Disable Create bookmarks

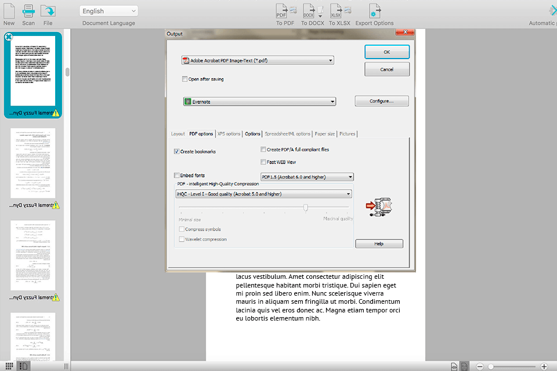click(x=176, y=151)
